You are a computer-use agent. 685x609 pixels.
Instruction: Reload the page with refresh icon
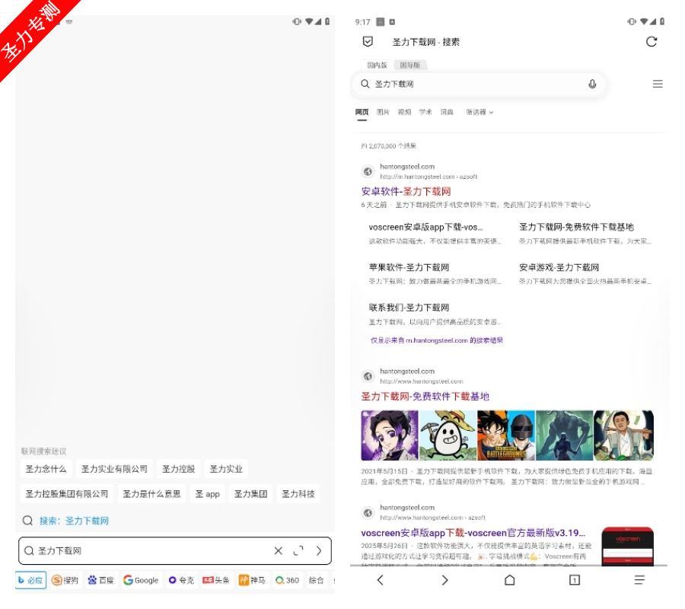pyautogui.click(x=652, y=42)
